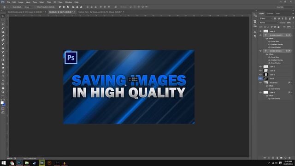Image resolution: width=295 pixels, height=166 pixels.
Task: Click the SAVING IMAGES text on the canvas
Action: [129, 80]
